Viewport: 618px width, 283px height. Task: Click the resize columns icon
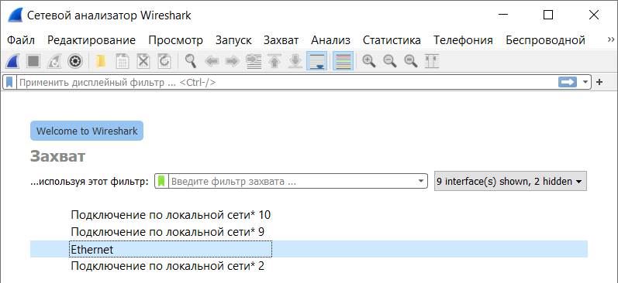click(433, 61)
